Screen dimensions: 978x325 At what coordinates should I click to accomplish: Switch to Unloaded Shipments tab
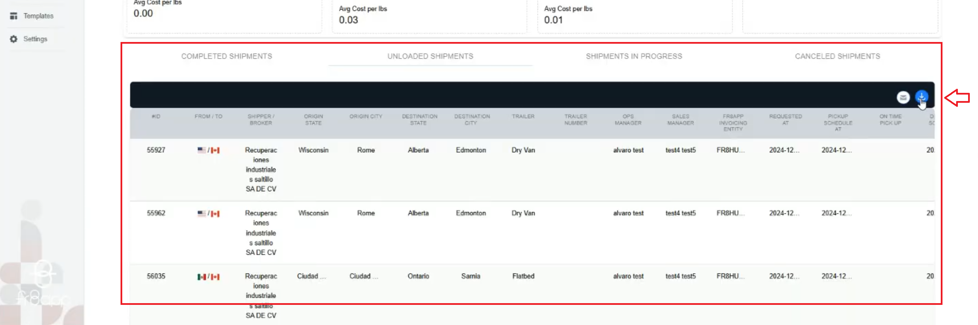click(430, 56)
